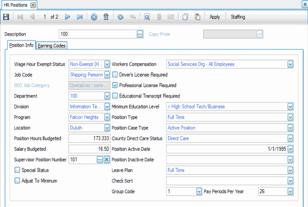Switch to the Earning Codes tab
308x207 pixels.
click(52, 46)
